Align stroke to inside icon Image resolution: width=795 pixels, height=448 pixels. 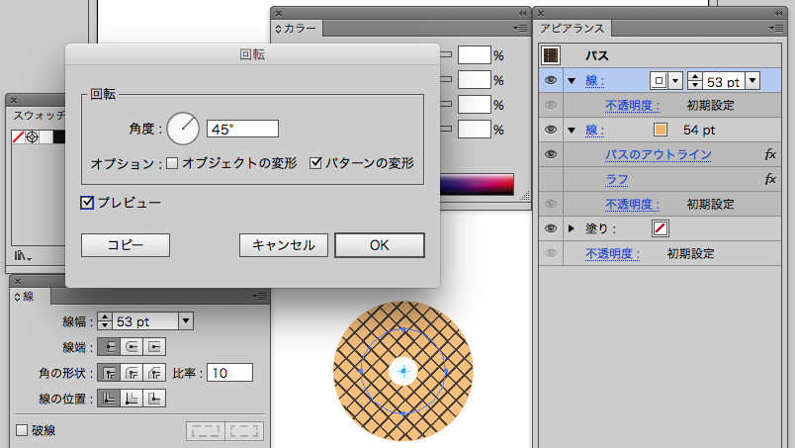click(132, 399)
